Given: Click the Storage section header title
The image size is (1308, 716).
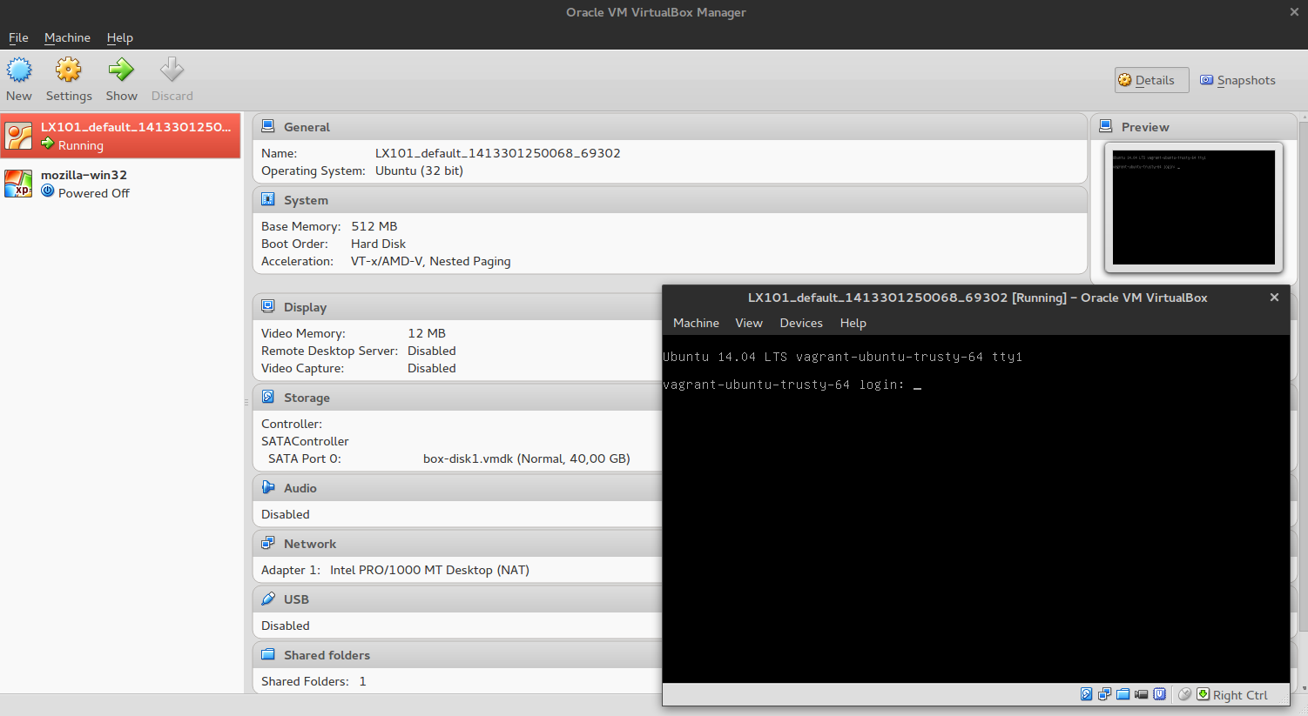Looking at the screenshot, I should pos(307,398).
